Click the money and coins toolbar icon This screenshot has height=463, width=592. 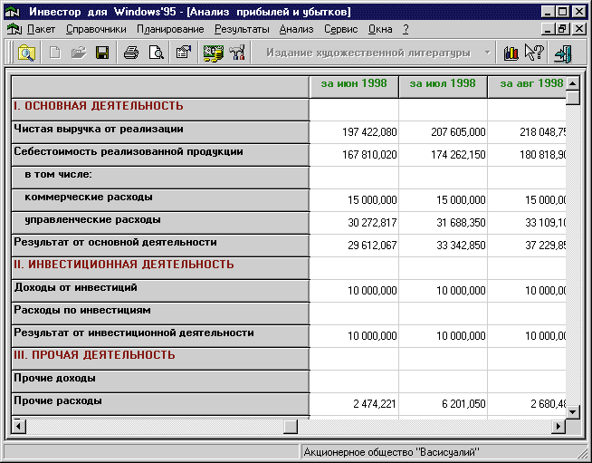(213, 53)
